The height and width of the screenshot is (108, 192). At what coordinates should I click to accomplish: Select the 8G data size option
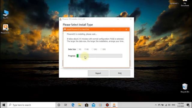click(x=86, y=49)
